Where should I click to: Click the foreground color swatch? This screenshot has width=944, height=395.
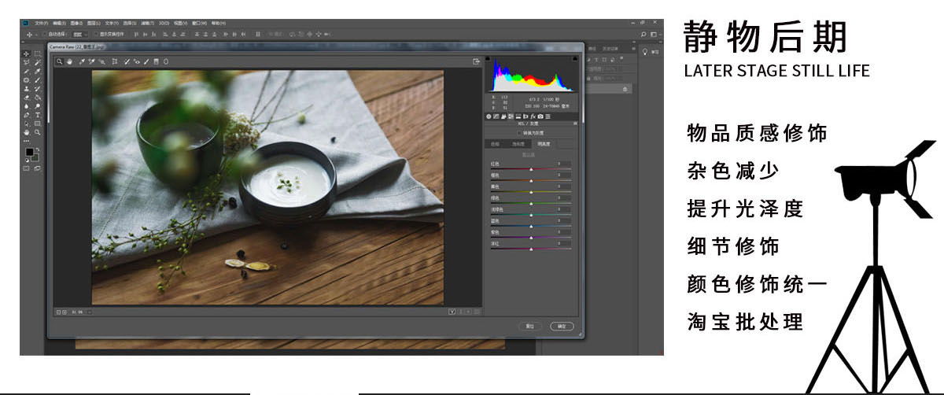29,151
